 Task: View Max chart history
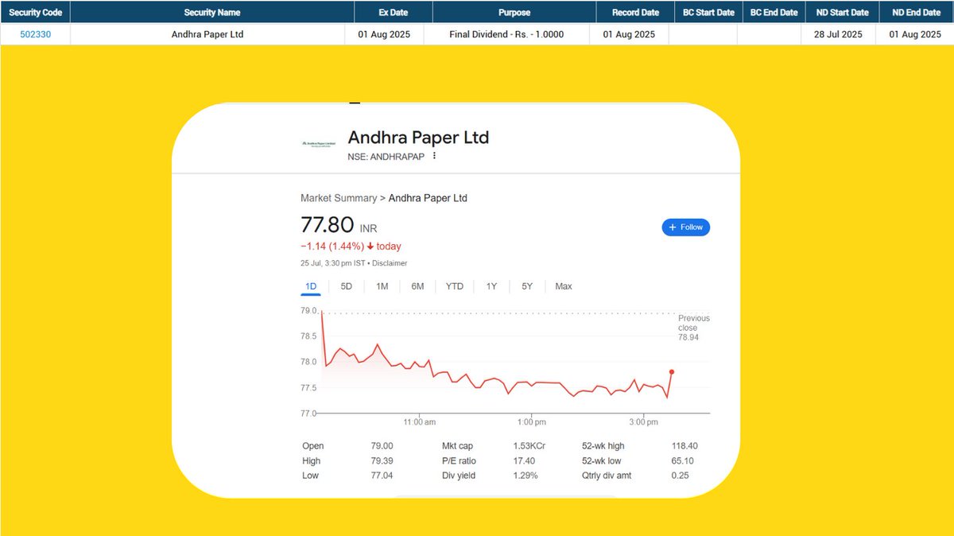(563, 285)
